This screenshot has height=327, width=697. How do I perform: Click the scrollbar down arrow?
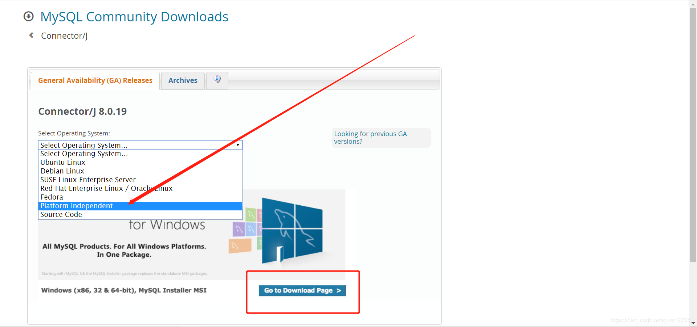(693, 323)
